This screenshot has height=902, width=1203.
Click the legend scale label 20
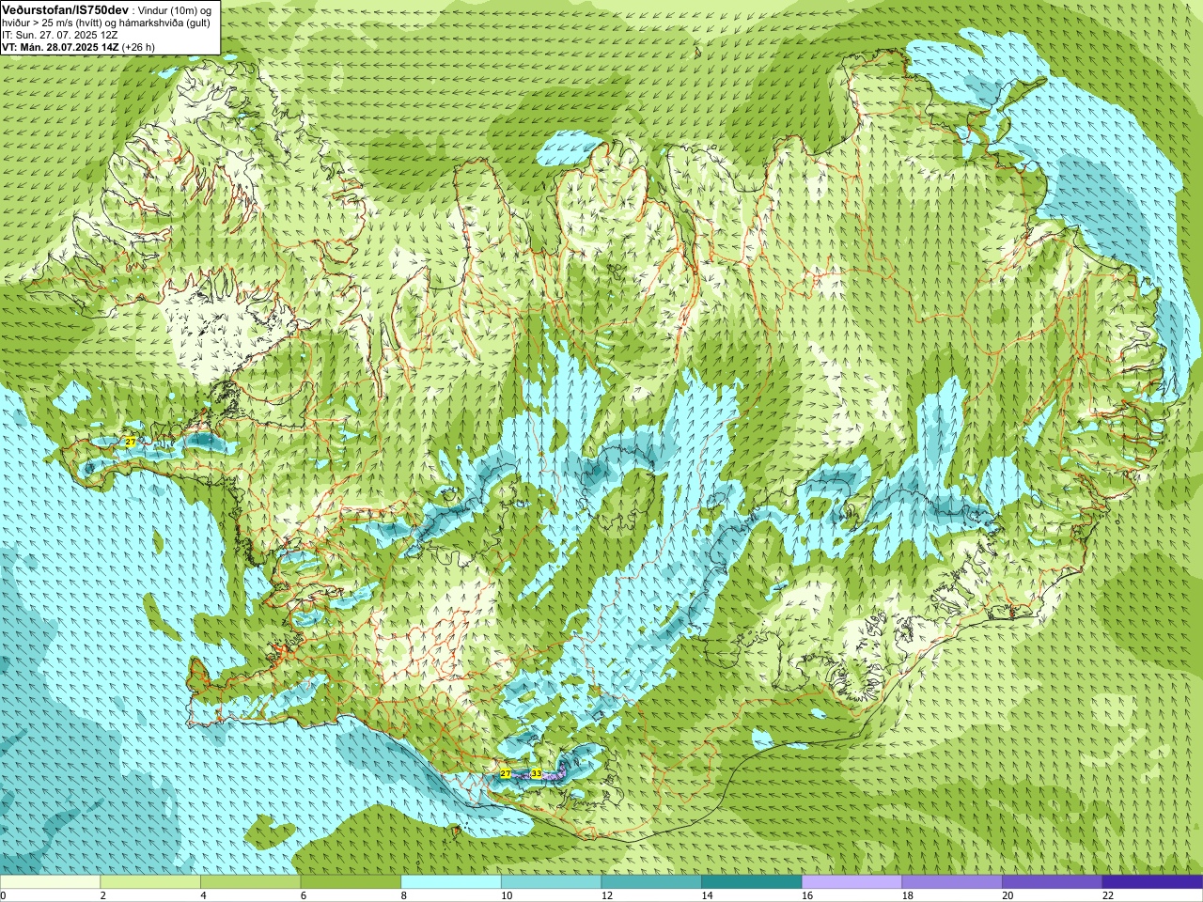(1008, 895)
